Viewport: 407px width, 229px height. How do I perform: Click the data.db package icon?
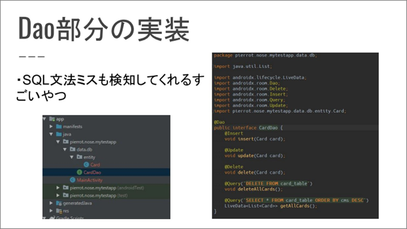[73, 149]
